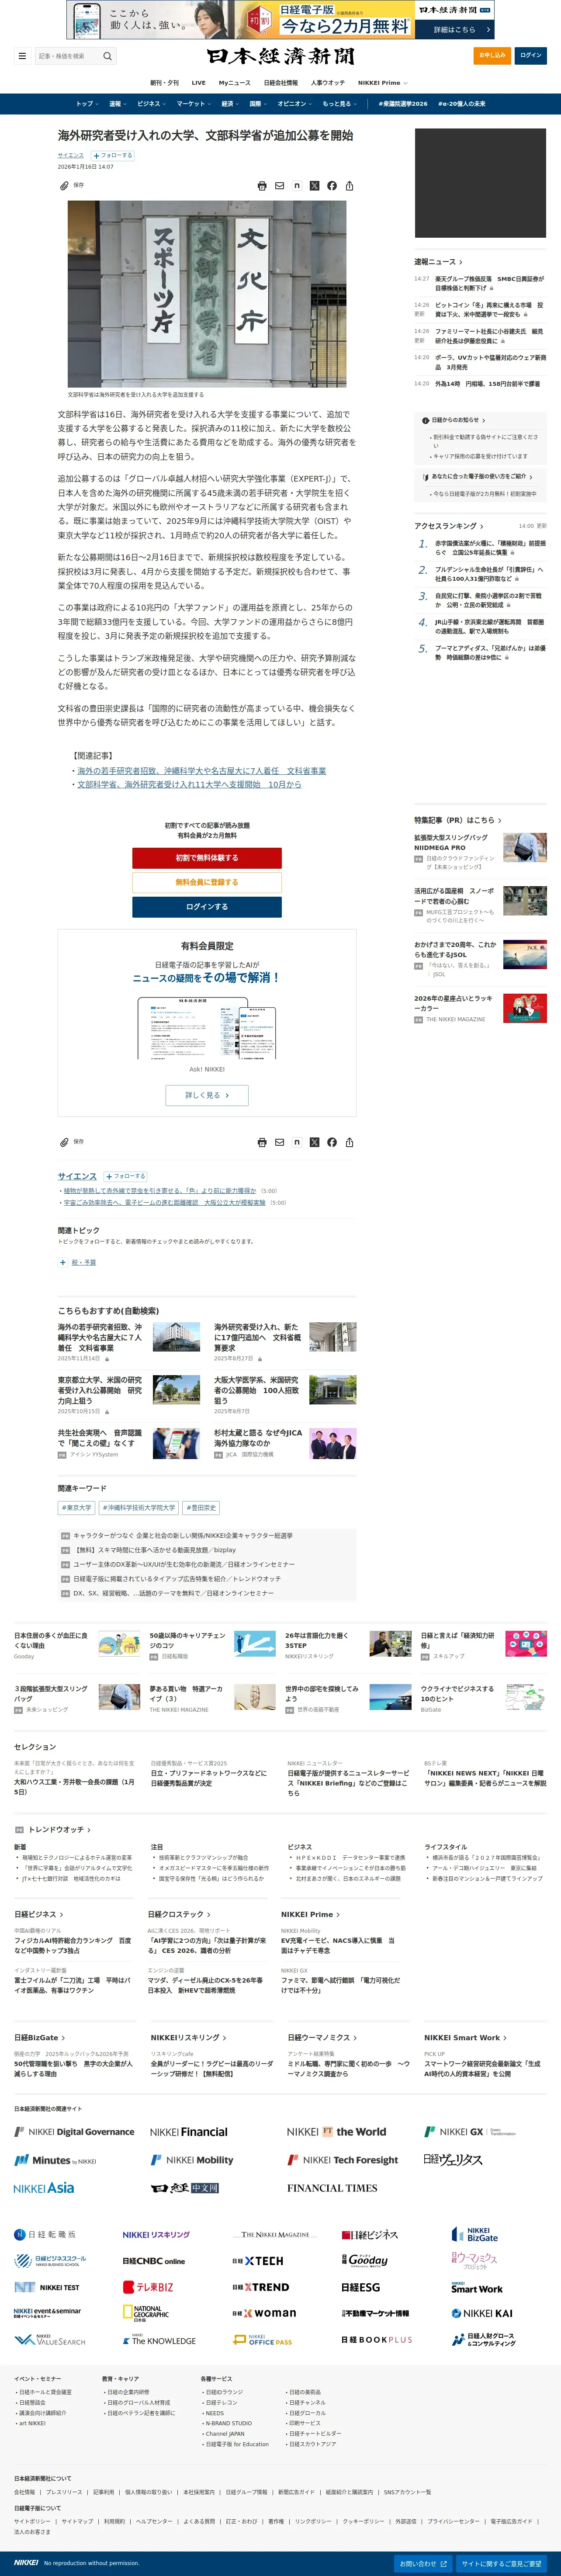Open the Financial Times logo link
Viewport: 561px width, 2576px height.
[x=332, y=2188]
